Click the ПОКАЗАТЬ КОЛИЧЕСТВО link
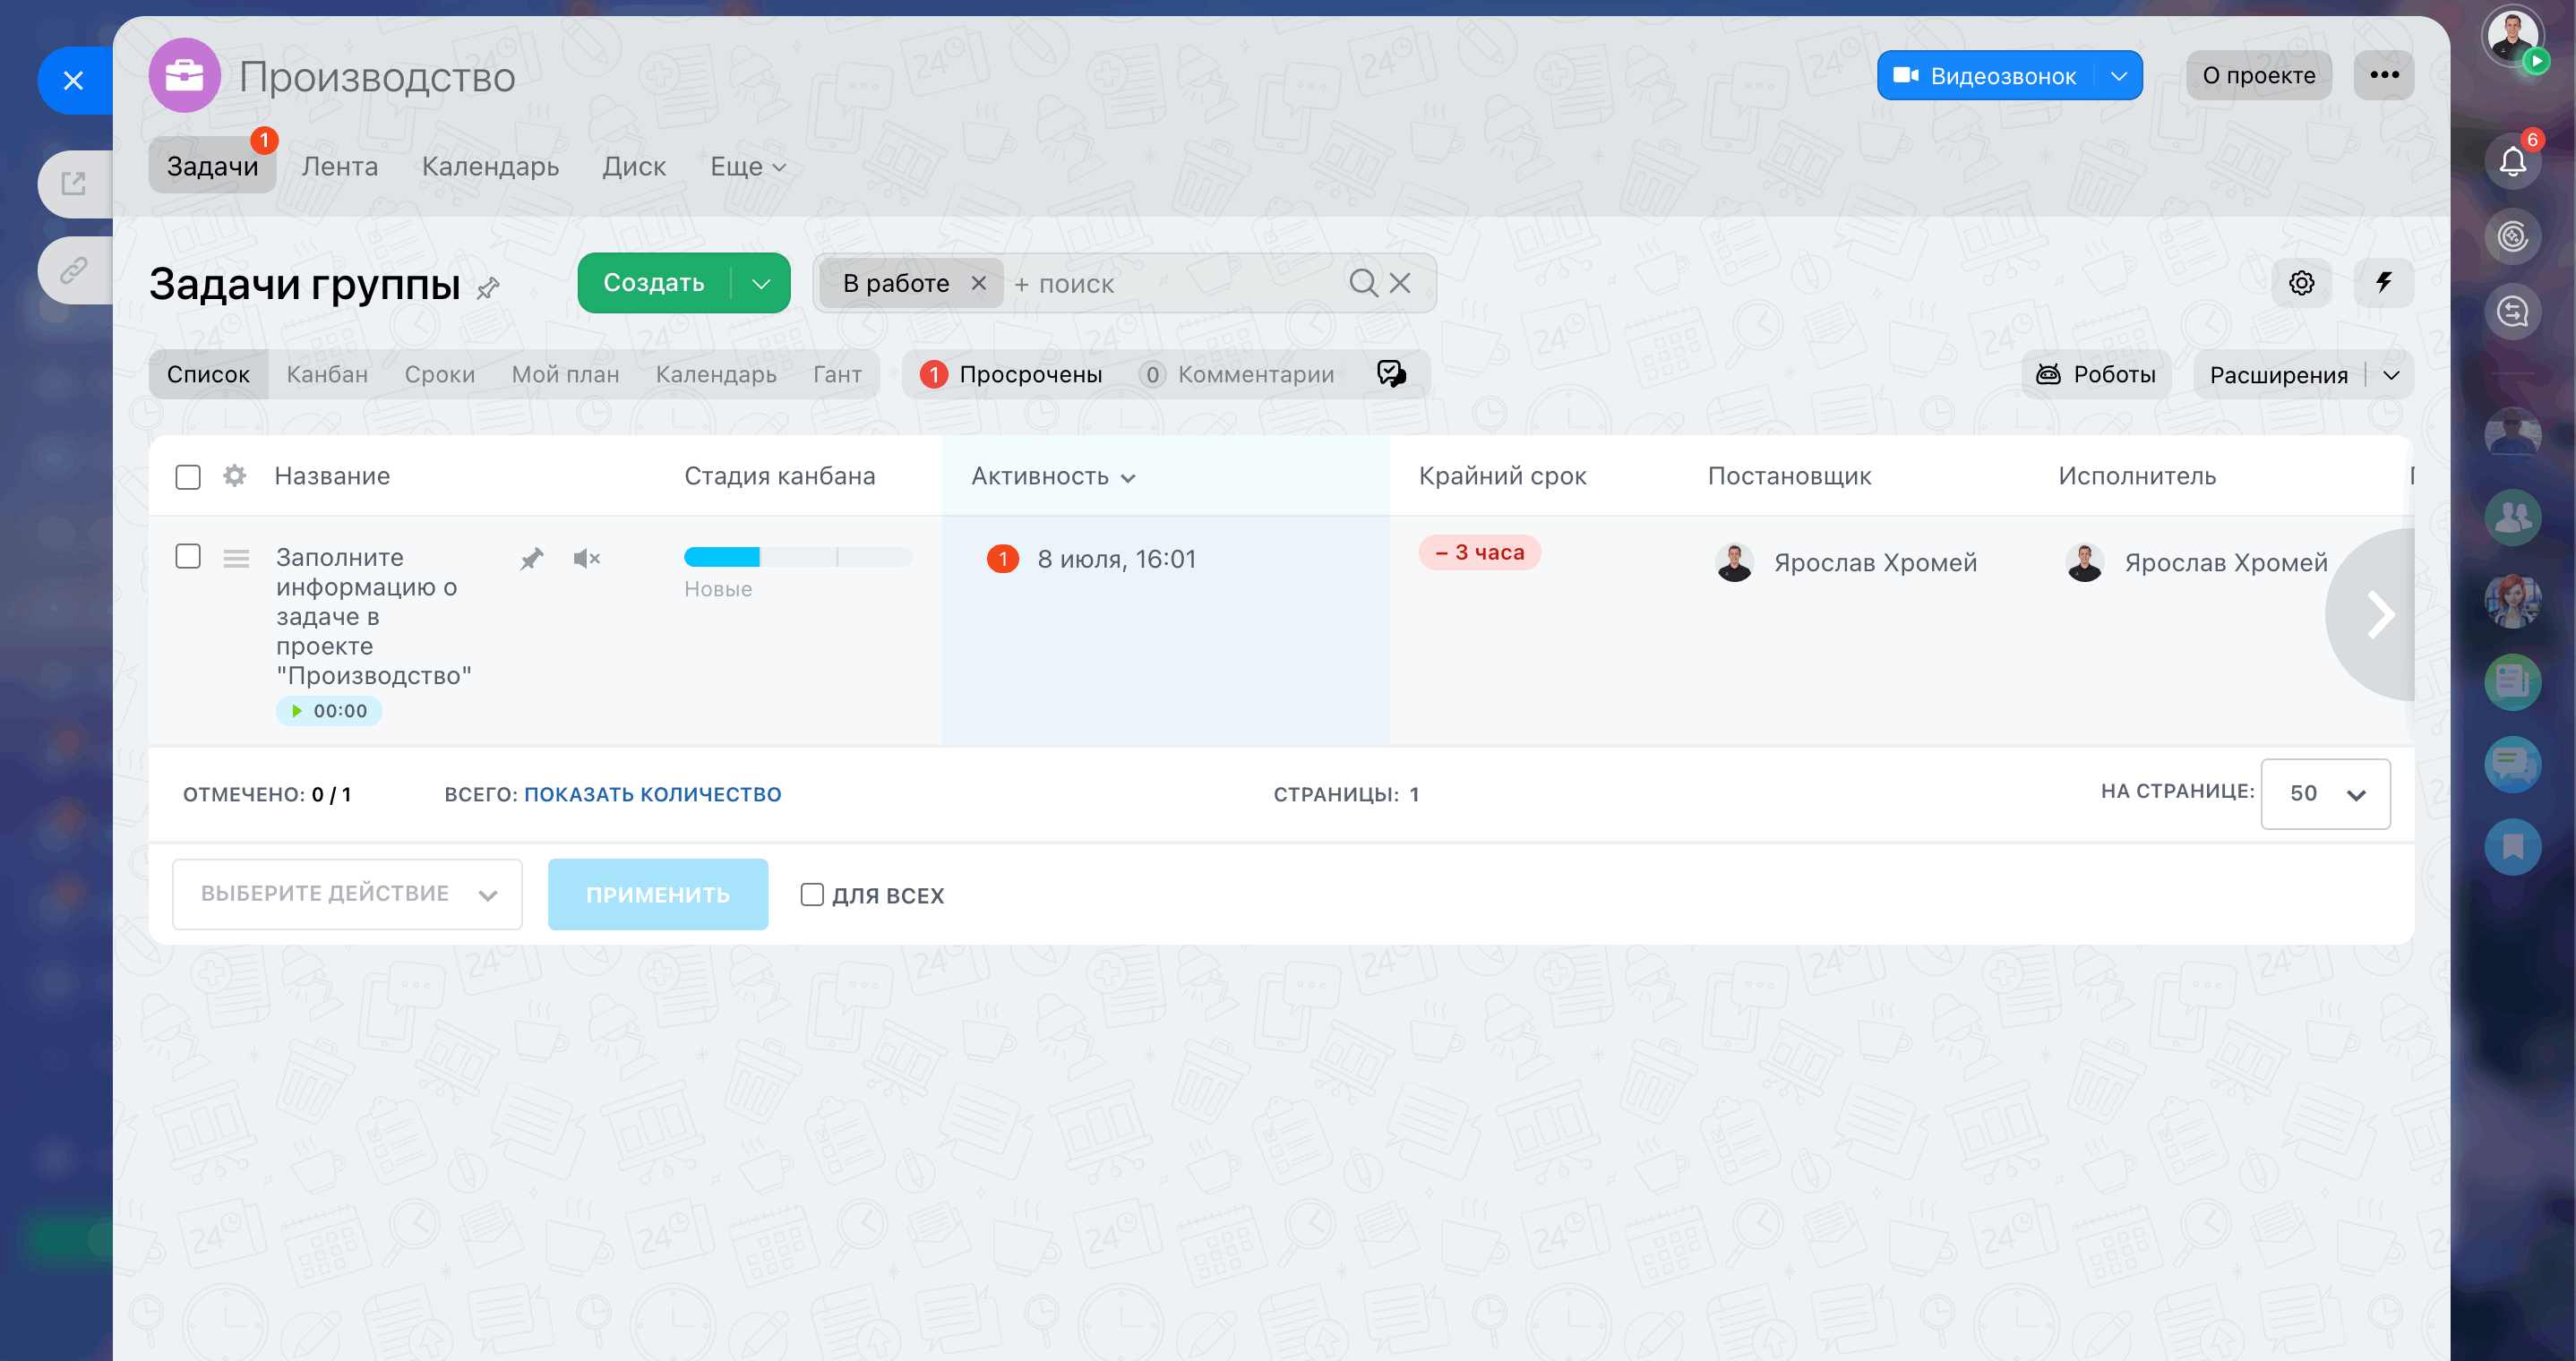This screenshot has height=1361, width=2576. tap(653, 794)
